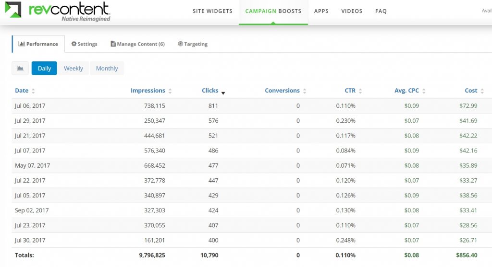Switch to Weekly view
The image size is (492, 267).
tap(74, 69)
